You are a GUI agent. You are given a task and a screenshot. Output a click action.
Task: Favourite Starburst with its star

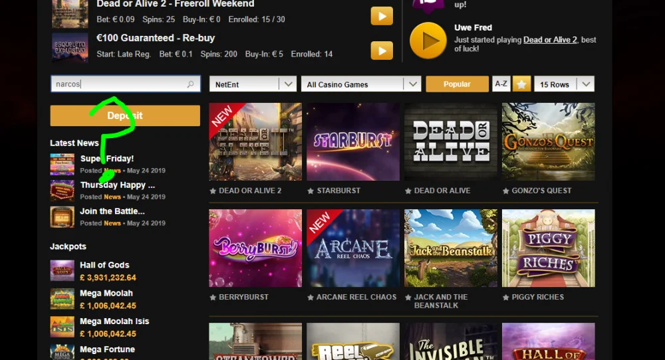coord(311,191)
